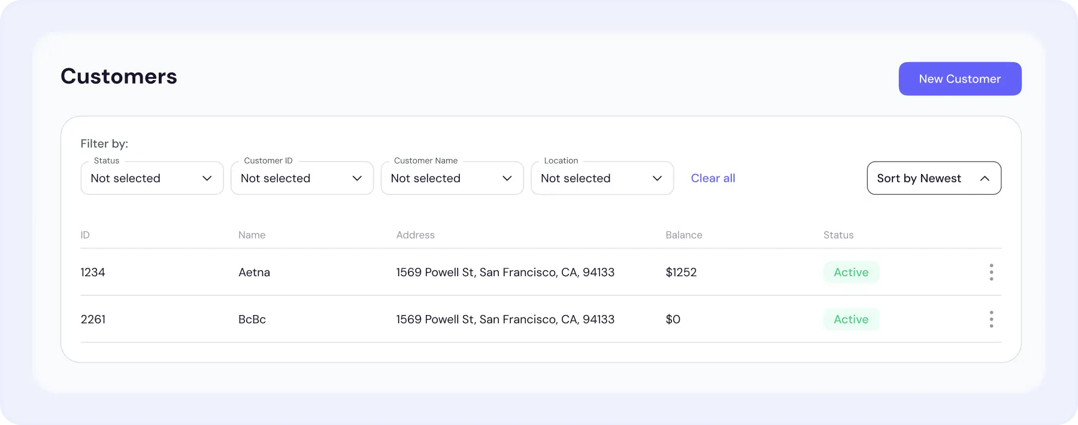Click the customer name BcBc
The image size is (1078, 425).
pos(252,319)
